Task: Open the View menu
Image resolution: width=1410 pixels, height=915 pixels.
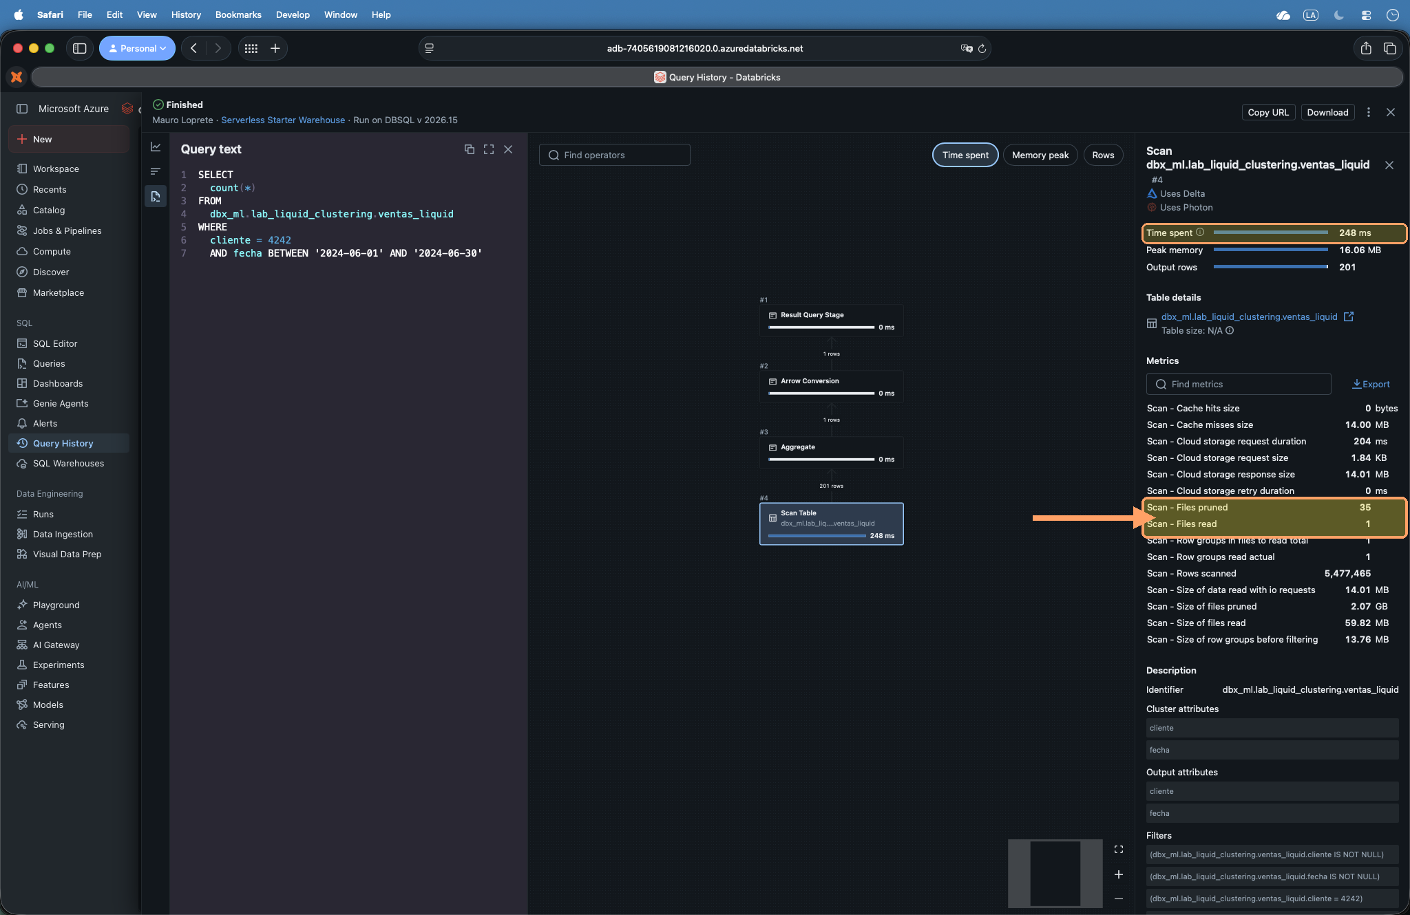Action: point(147,14)
